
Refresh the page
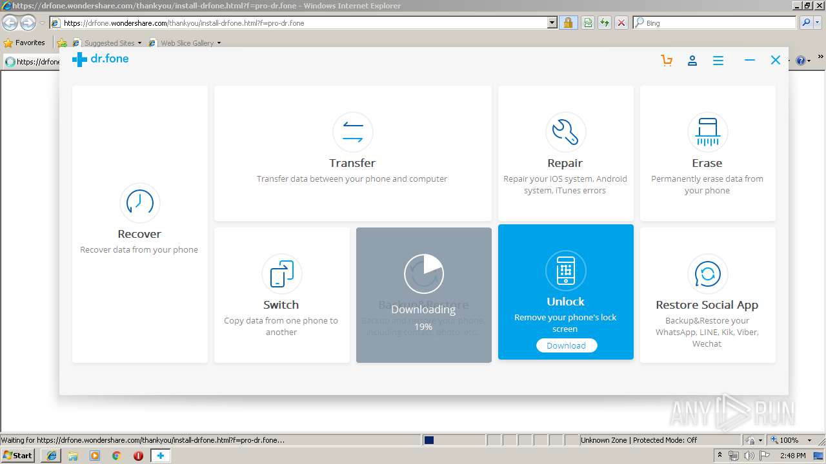point(605,23)
